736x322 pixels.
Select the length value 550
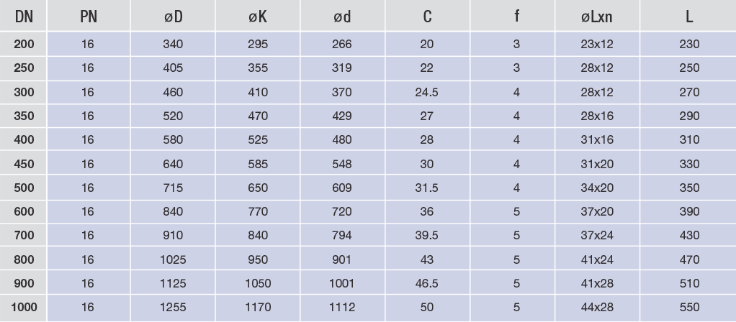point(689,308)
